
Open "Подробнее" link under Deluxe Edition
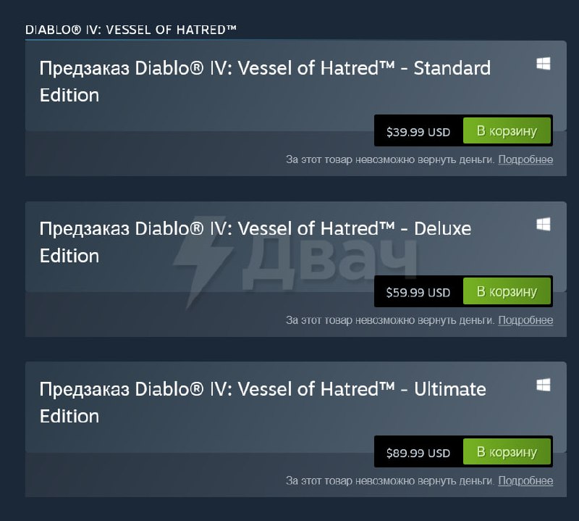pyautogui.click(x=525, y=320)
